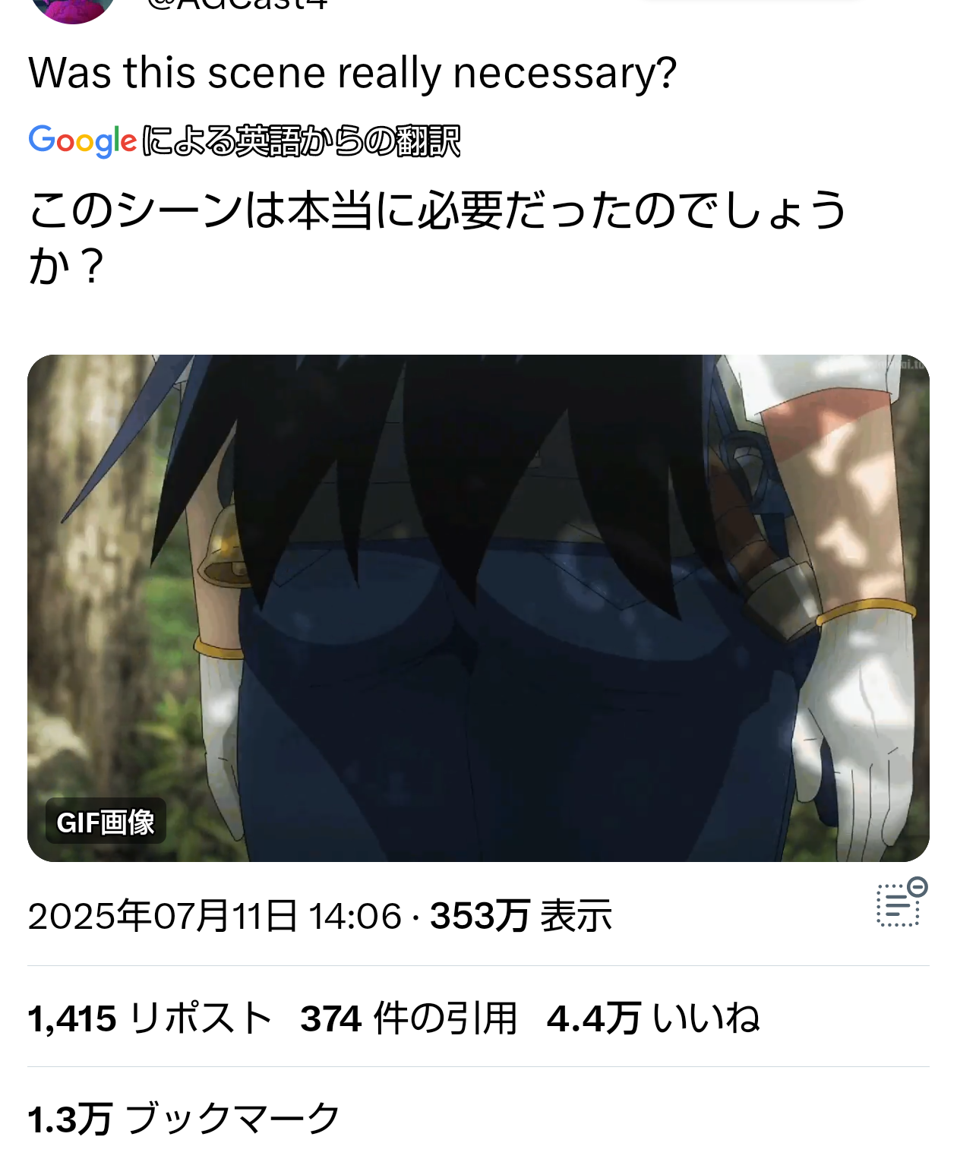Viewport: 957px width, 1162px height.
Task: Tap the tree trunk at GIF's left edge
Action: pos(84,608)
